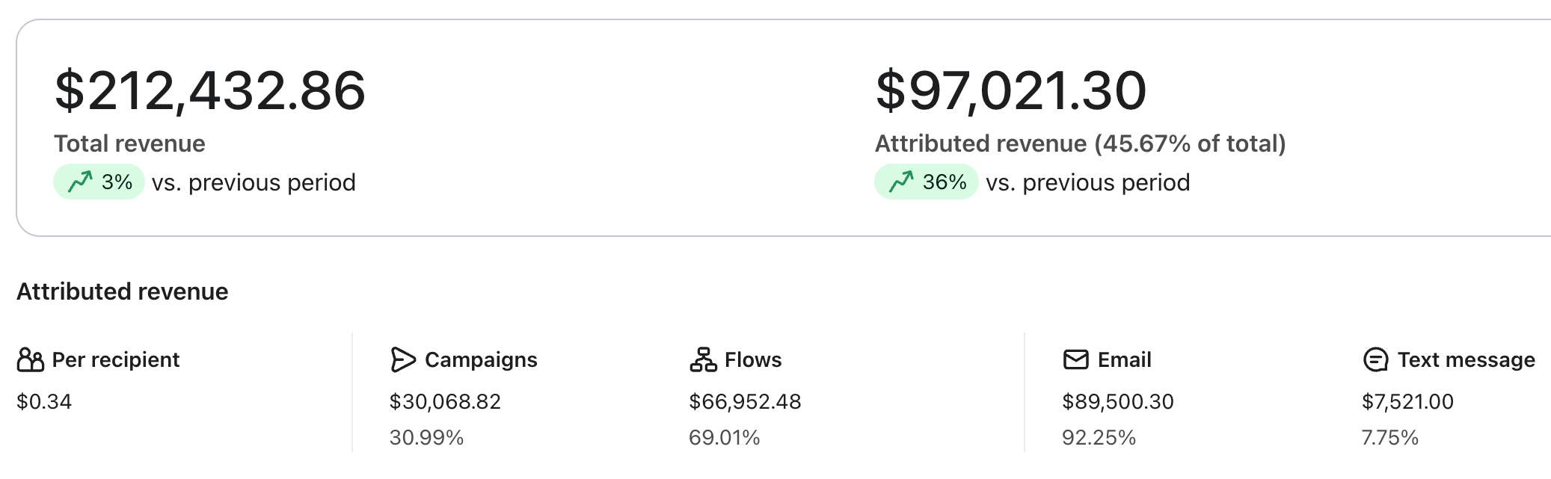
Task: Click the Attributed revenue (45.67% of total) label
Action: click(x=1080, y=143)
